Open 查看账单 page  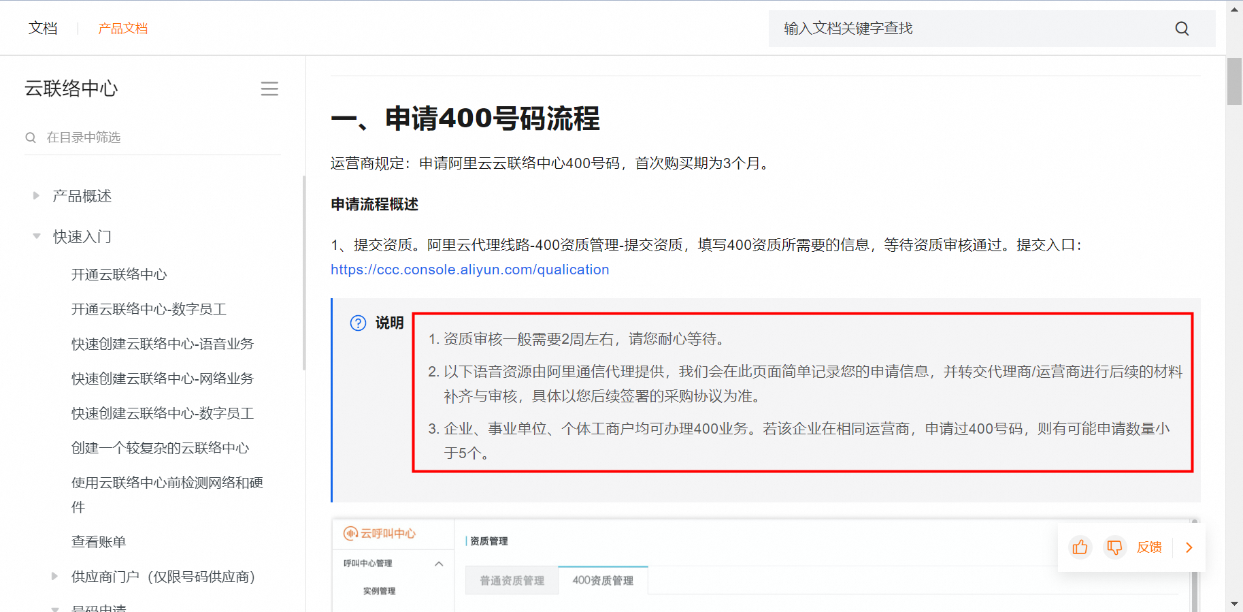coord(99,542)
